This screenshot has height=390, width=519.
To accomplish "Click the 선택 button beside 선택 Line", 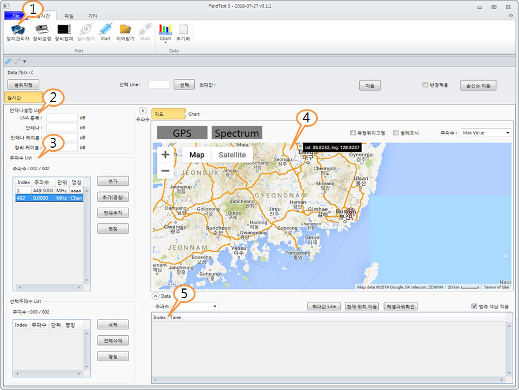I will [185, 84].
